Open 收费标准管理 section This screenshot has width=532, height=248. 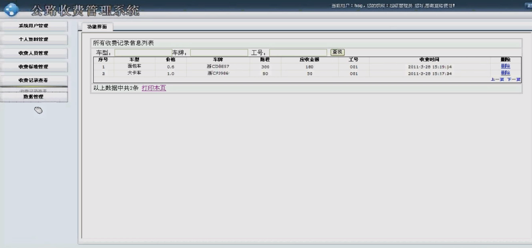click(x=34, y=67)
